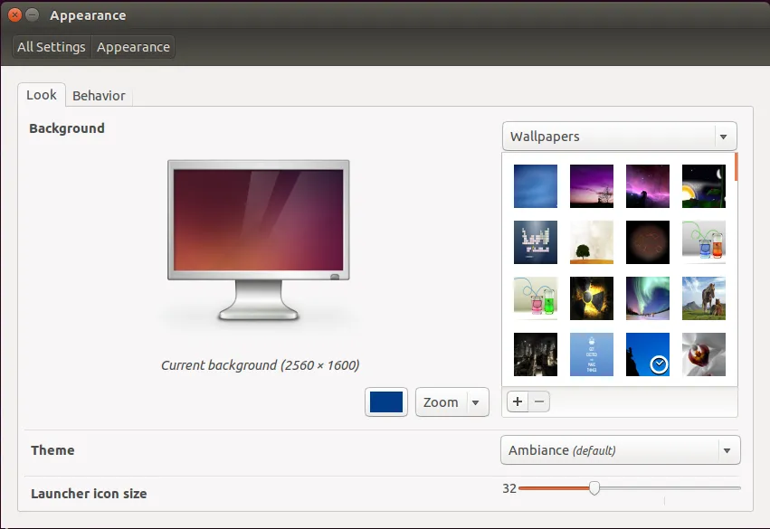Select the Look tab
The image size is (770, 529).
41,93
